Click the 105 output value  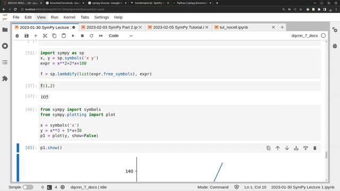pyautogui.click(x=45, y=97)
